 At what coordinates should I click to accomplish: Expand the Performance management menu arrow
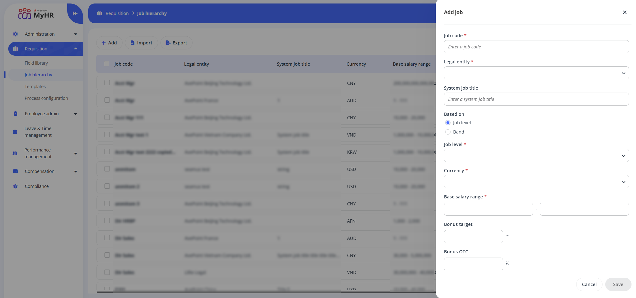pyautogui.click(x=75, y=153)
